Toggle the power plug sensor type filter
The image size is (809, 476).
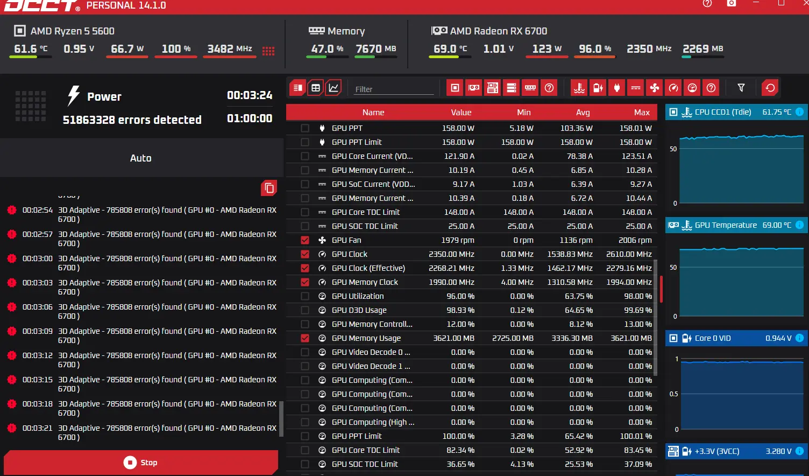pyautogui.click(x=617, y=88)
